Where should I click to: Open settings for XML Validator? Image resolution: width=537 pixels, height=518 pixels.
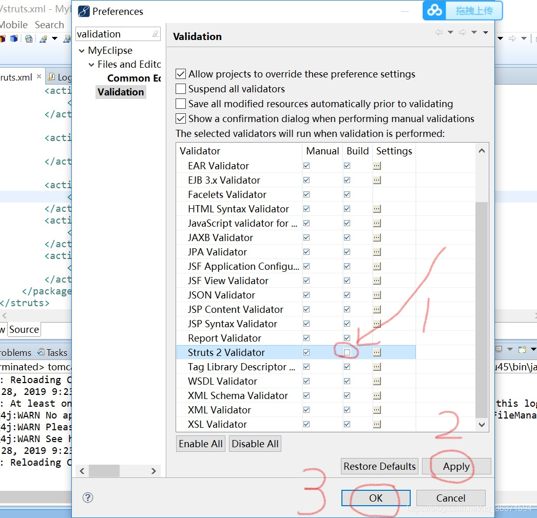click(377, 410)
